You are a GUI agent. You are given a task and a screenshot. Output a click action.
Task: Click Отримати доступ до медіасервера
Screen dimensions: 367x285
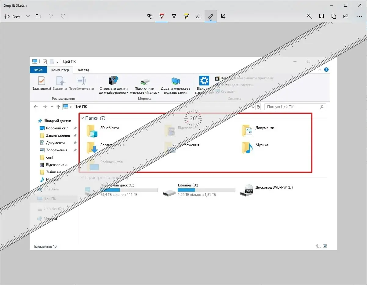click(114, 85)
